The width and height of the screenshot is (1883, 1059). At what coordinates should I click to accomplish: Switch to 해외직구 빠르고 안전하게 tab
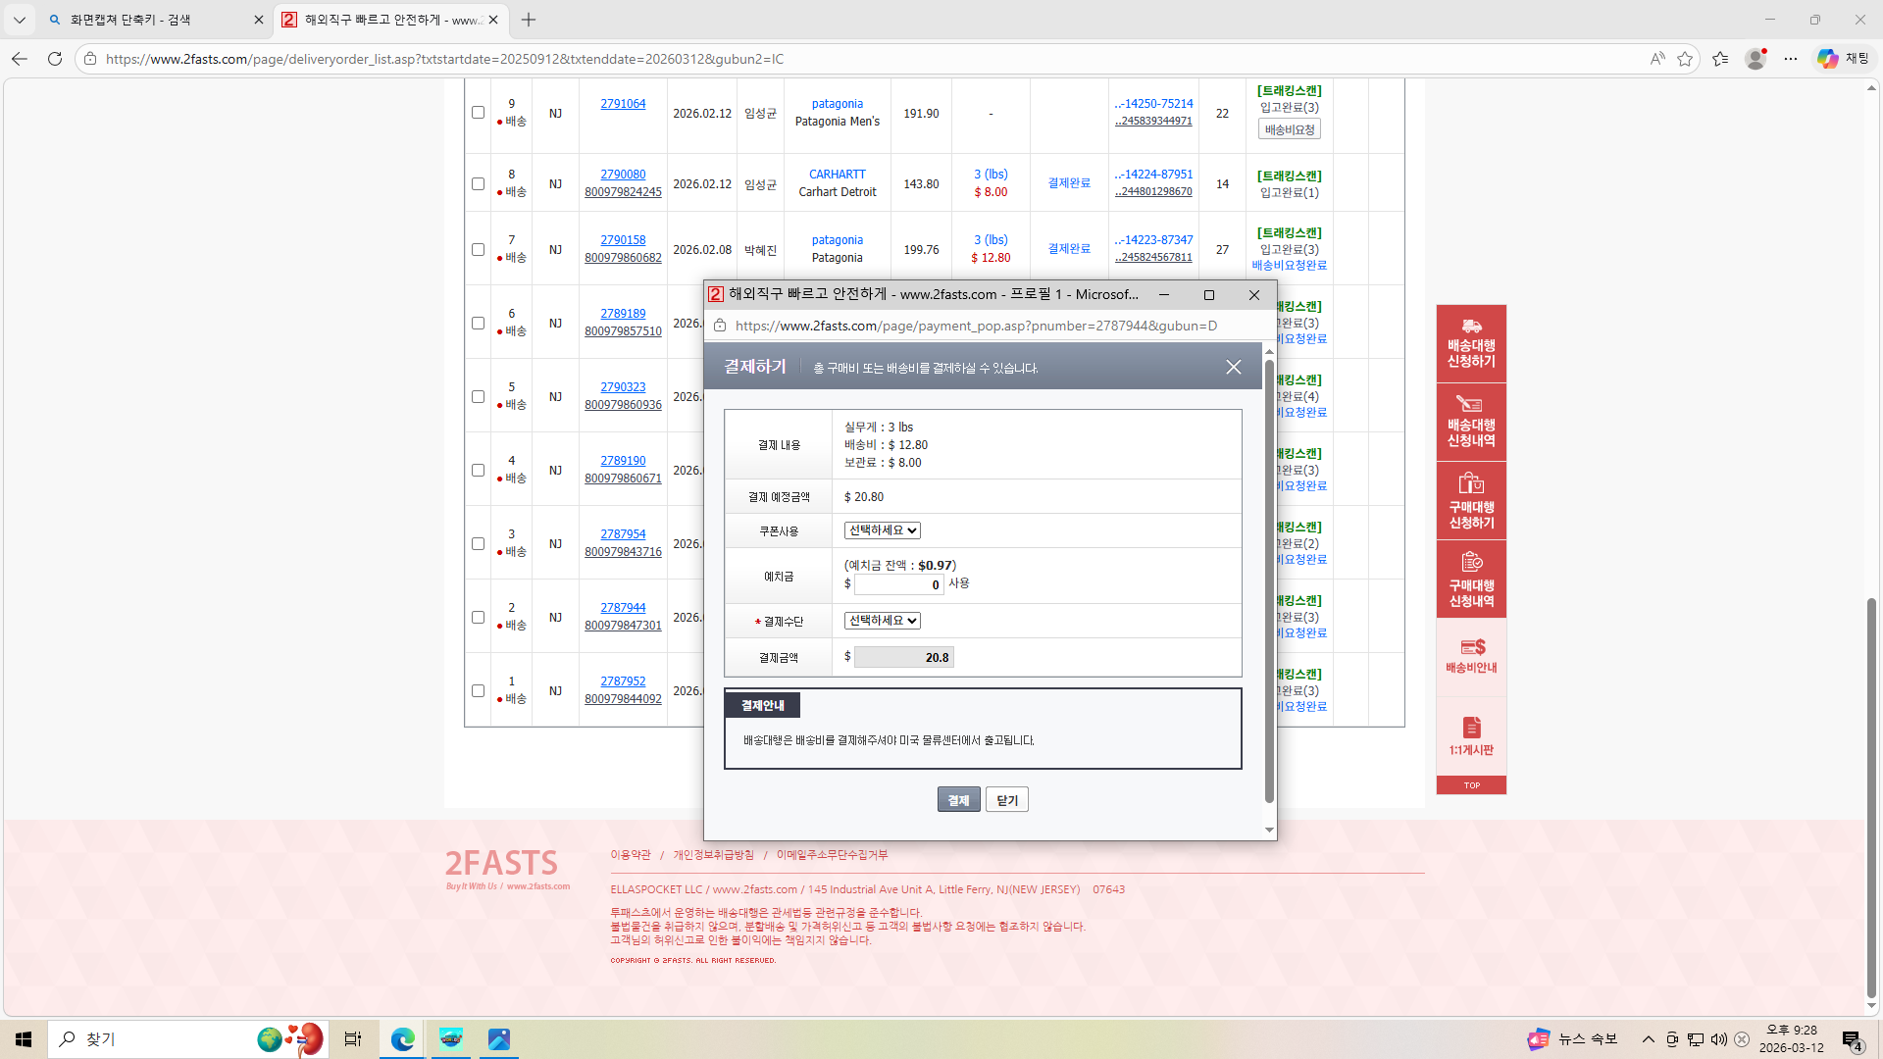[391, 20]
